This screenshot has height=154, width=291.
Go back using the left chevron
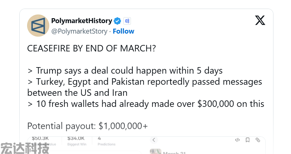pos(154,140)
